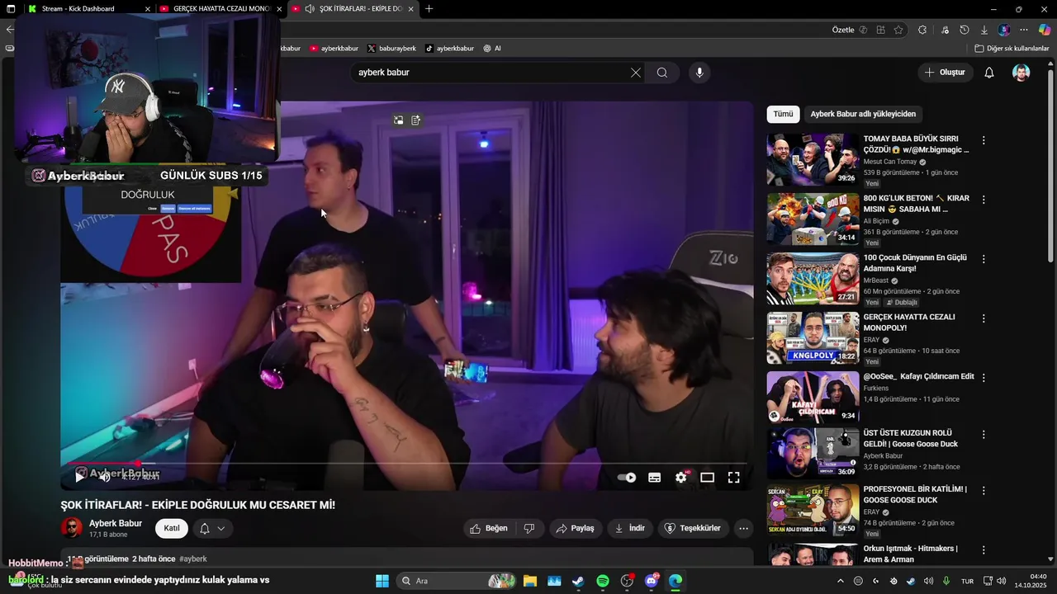Screen dimensions: 1057x594
Task: Play the YouTube video
Action: (x=80, y=477)
